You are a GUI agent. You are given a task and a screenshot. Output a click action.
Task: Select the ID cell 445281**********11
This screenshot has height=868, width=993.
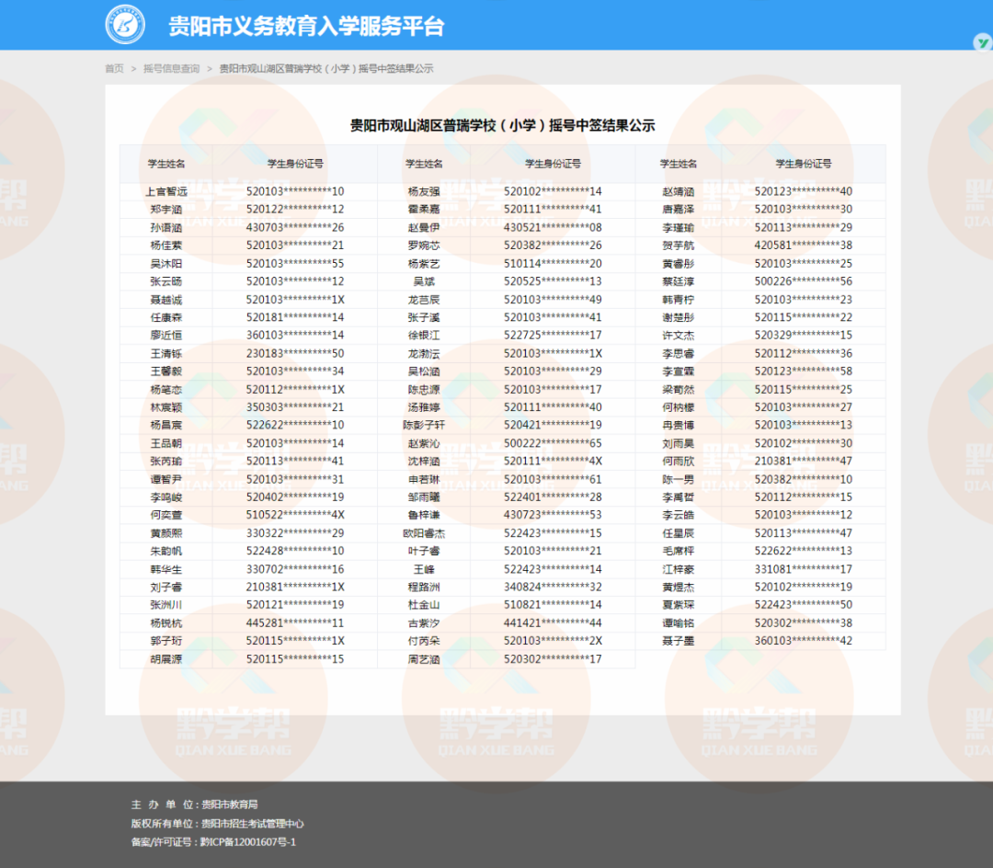tap(295, 623)
